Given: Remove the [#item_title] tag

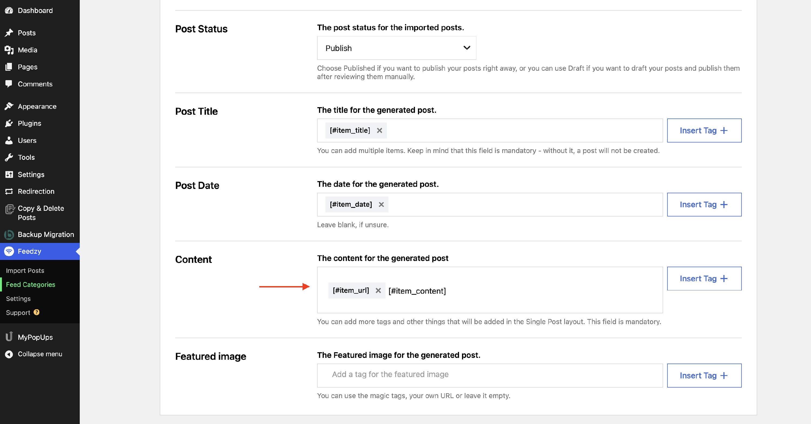Looking at the screenshot, I should coord(379,130).
